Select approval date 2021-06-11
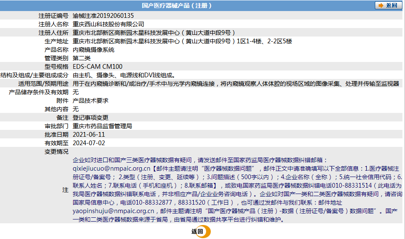 (89, 135)
